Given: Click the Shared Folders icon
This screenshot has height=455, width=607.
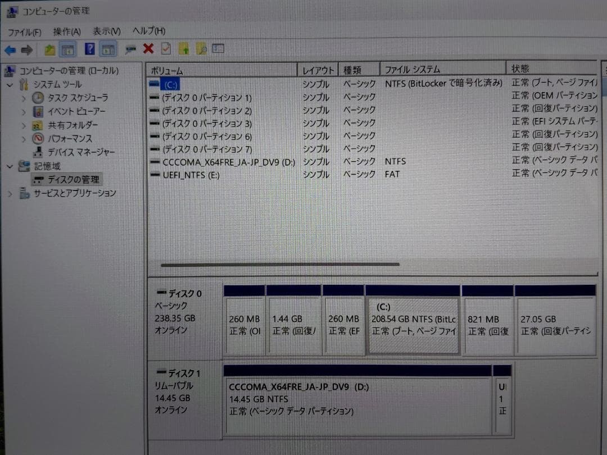Looking at the screenshot, I should point(37,125).
